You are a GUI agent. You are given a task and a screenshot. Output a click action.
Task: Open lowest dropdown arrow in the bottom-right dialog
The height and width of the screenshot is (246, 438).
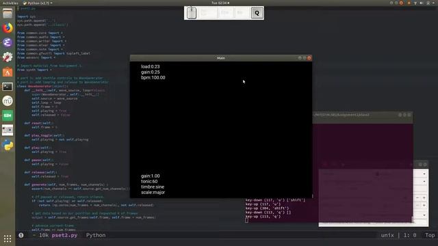(x=424, y=215)
